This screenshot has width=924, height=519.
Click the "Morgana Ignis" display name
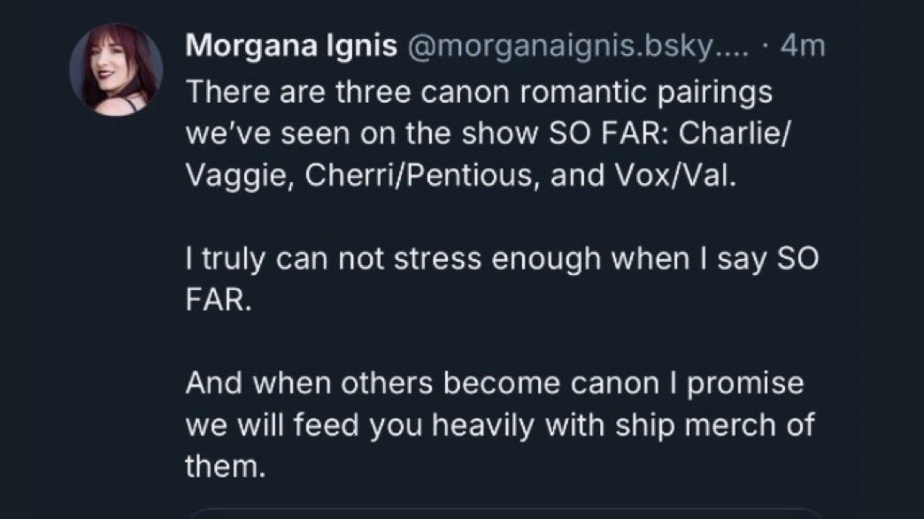(290, 48)
